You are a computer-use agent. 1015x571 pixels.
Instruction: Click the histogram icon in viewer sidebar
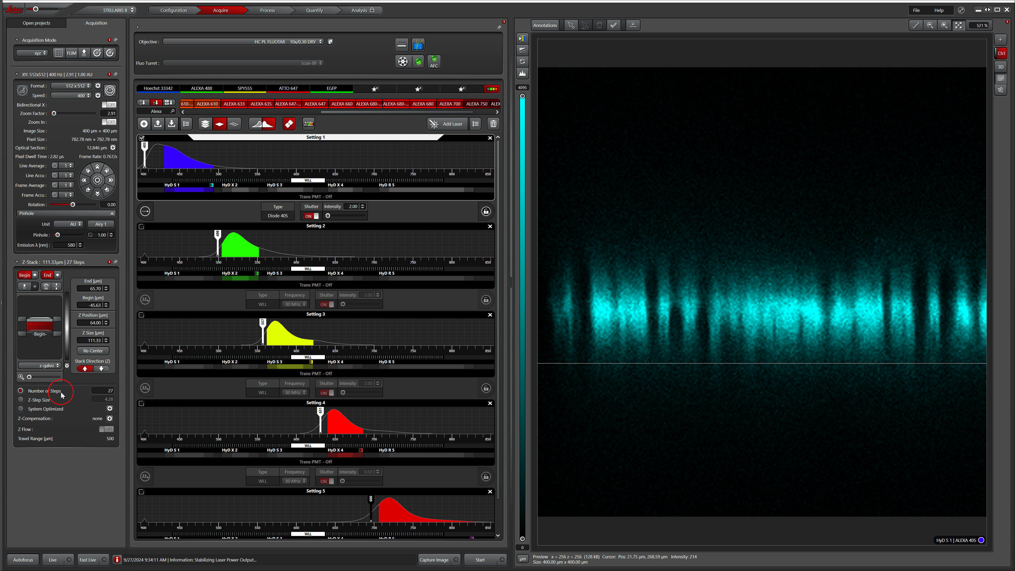522,73
